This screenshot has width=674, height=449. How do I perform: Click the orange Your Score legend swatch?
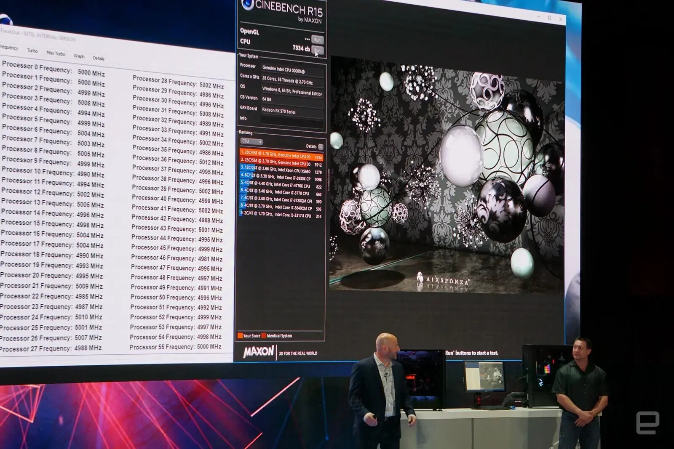(240, 335)
